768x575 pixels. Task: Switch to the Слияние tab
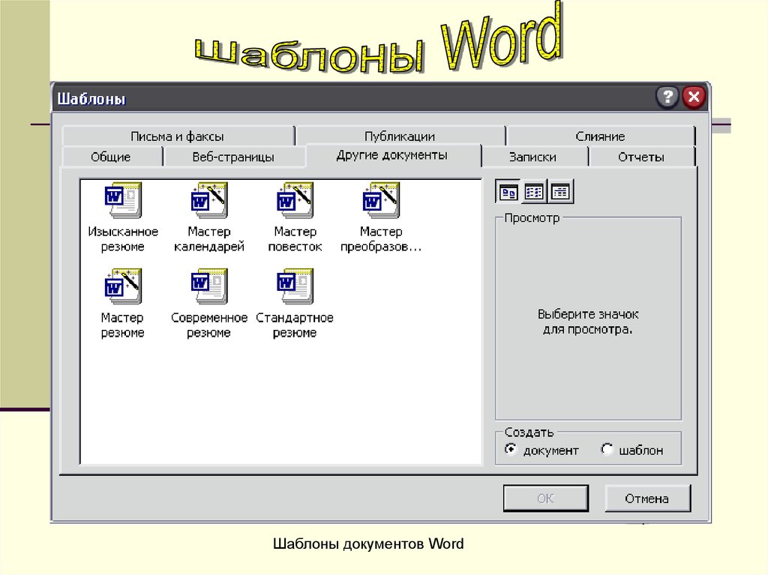click(600, 136)
